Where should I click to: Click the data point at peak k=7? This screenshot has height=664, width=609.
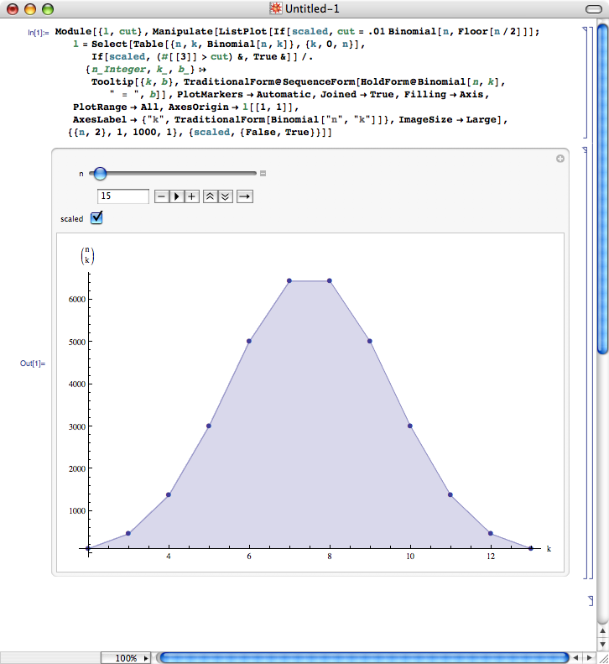pos(289,281)
